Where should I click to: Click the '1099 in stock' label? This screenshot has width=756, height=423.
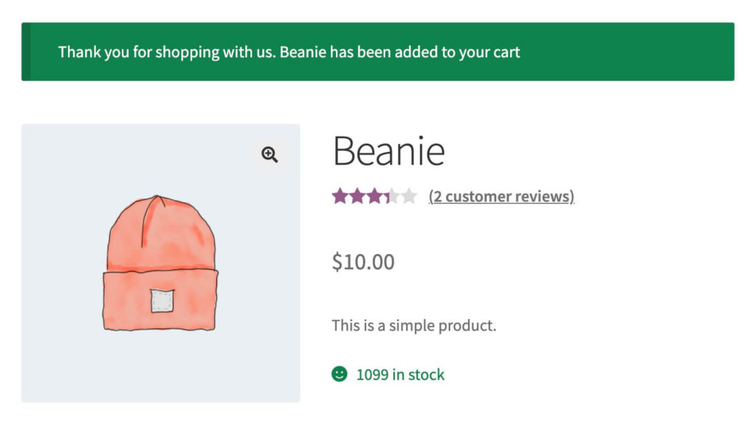(x=400, y=375)
